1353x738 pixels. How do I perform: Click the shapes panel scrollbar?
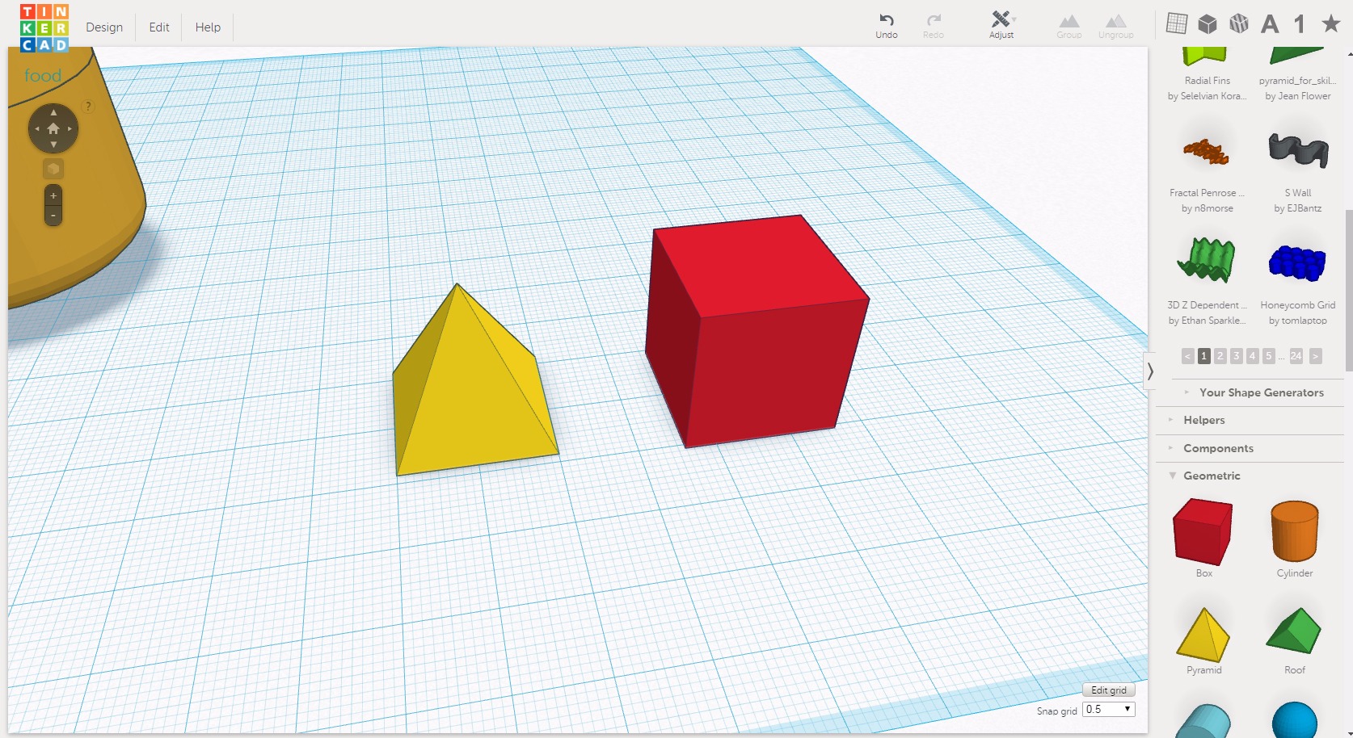tap(1347, 291)
